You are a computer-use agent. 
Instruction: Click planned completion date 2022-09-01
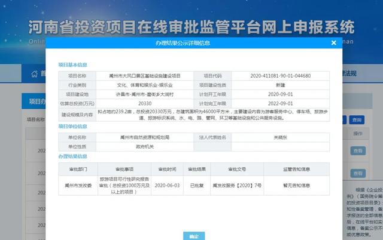click(281, 103)
